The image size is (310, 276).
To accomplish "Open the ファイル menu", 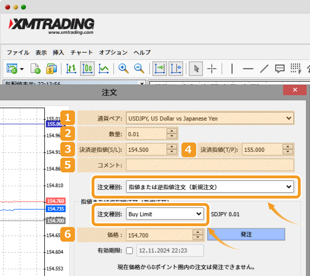I will click(18, 52).
